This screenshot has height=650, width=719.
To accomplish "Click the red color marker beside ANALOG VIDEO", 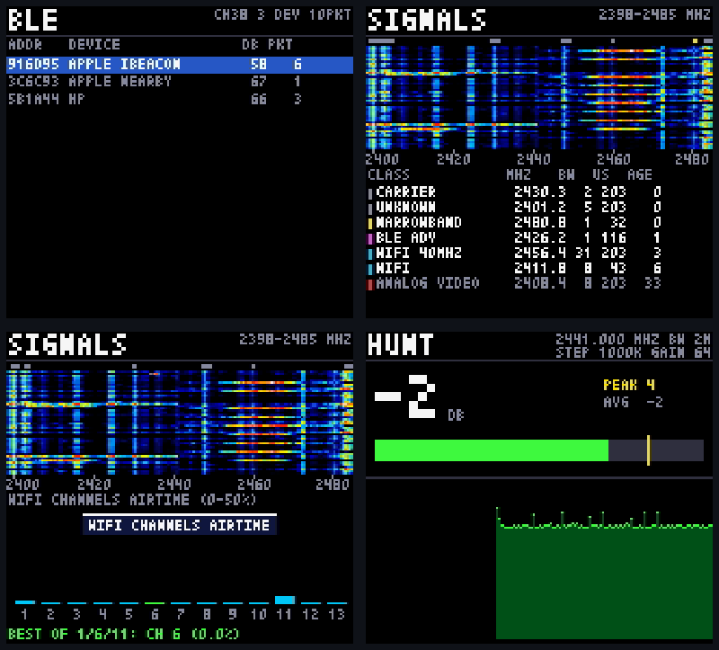I will point(370,285).
